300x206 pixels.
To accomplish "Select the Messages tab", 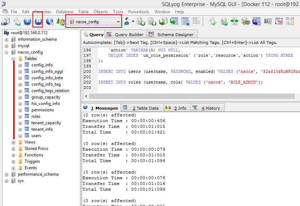I will click(x=101, y=108).
